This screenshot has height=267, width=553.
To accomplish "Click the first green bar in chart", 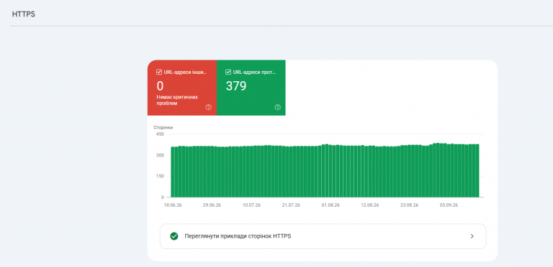I will 173,172.
